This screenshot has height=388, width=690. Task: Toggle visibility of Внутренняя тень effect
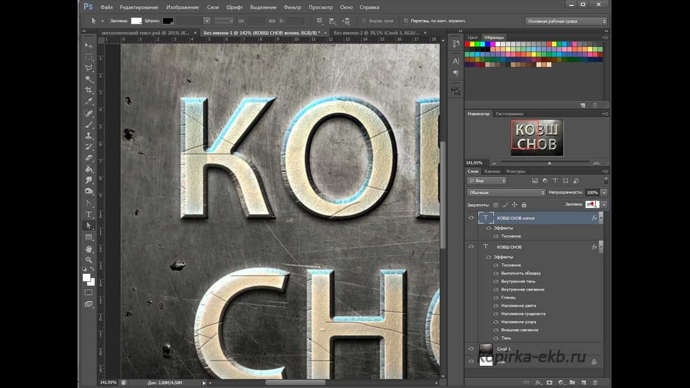(496, 281)
